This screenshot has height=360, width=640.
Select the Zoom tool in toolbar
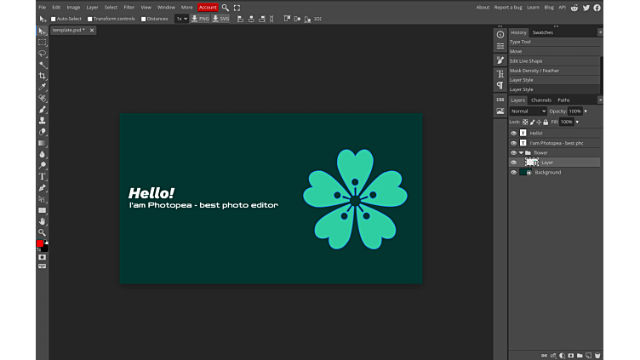click(x=43, y=232)
